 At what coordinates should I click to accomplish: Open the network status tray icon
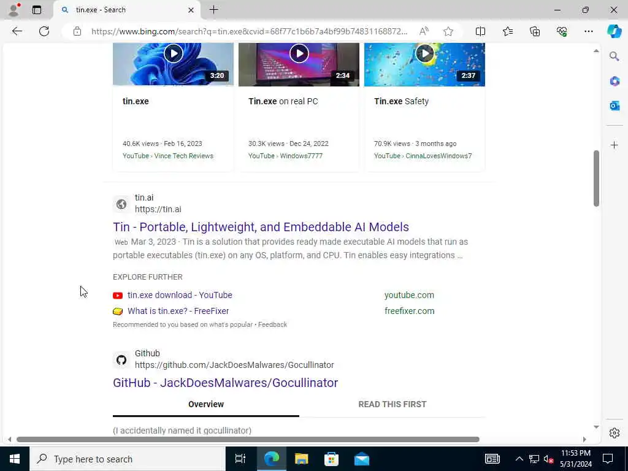(x=534, y=459)
